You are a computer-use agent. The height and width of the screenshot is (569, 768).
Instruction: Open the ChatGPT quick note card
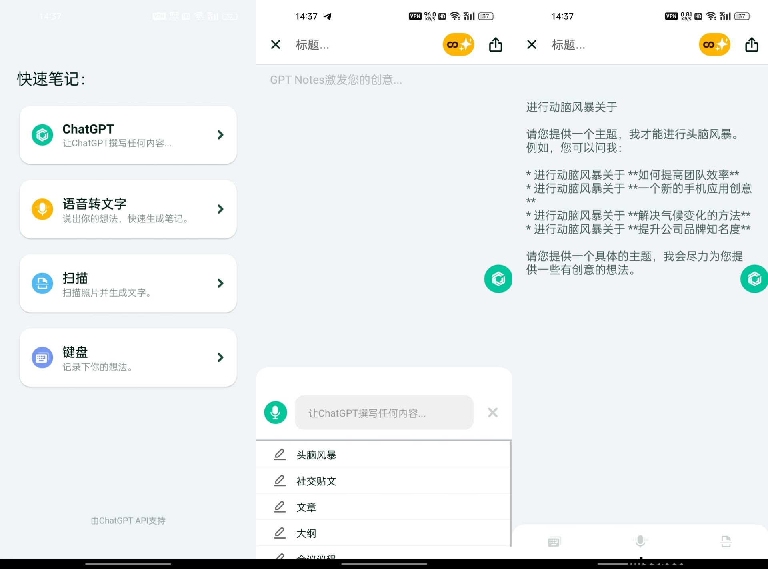pos(128,135)
